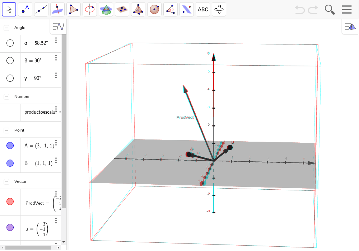
Task: Show point A by clicking its circle
Action: pos(10,146)
